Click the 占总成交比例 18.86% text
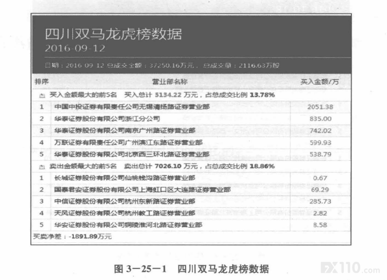Screen dimensions: 387x280 point(240,166)
